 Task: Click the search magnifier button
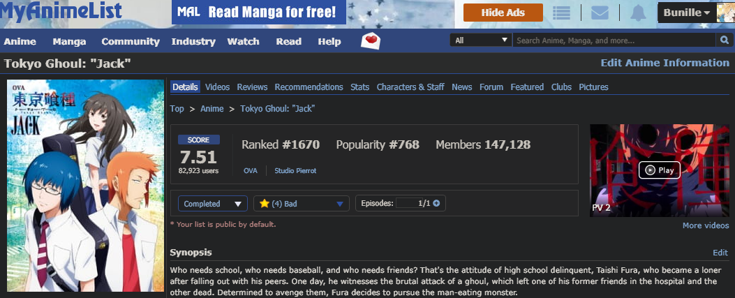[725, 40]
